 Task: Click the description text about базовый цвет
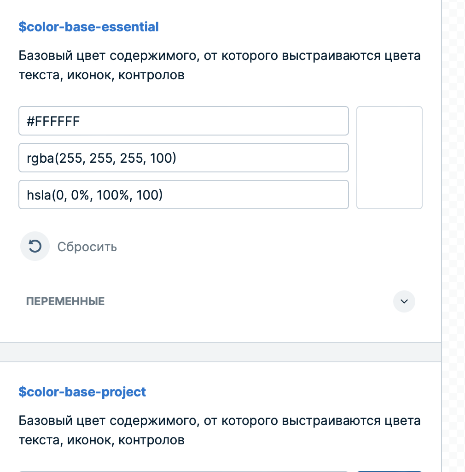219,65
